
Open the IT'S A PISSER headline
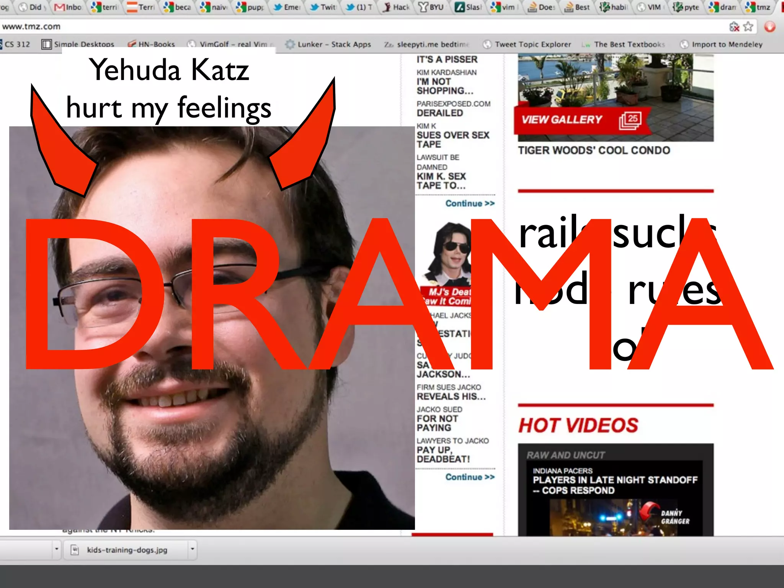(x=447, y=59)
